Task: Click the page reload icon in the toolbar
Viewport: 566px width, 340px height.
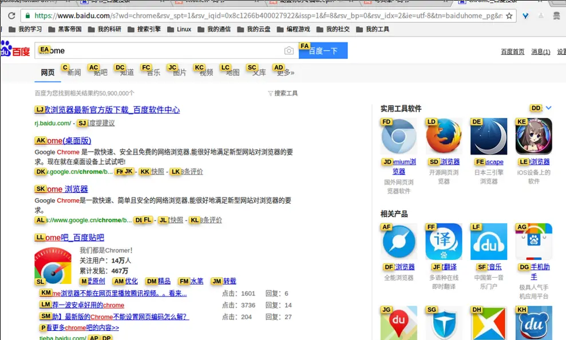Action: [x=10, y=17]
